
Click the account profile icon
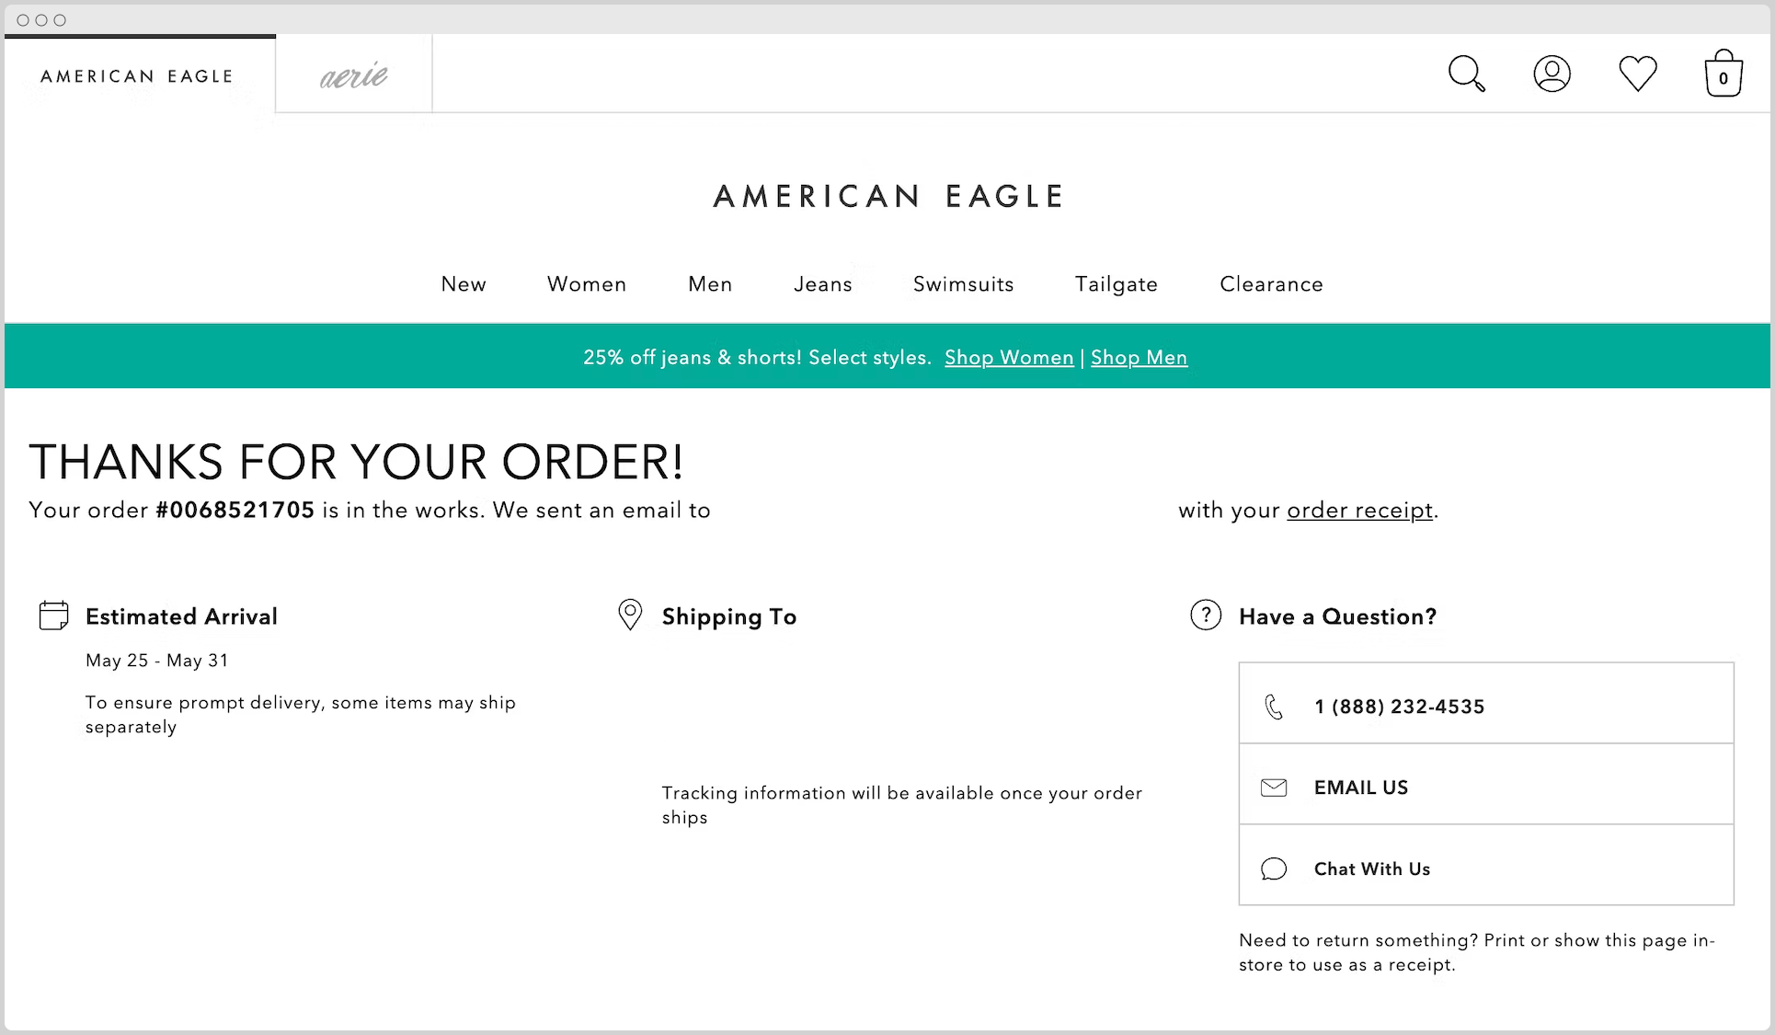[x=1552, y=74]
